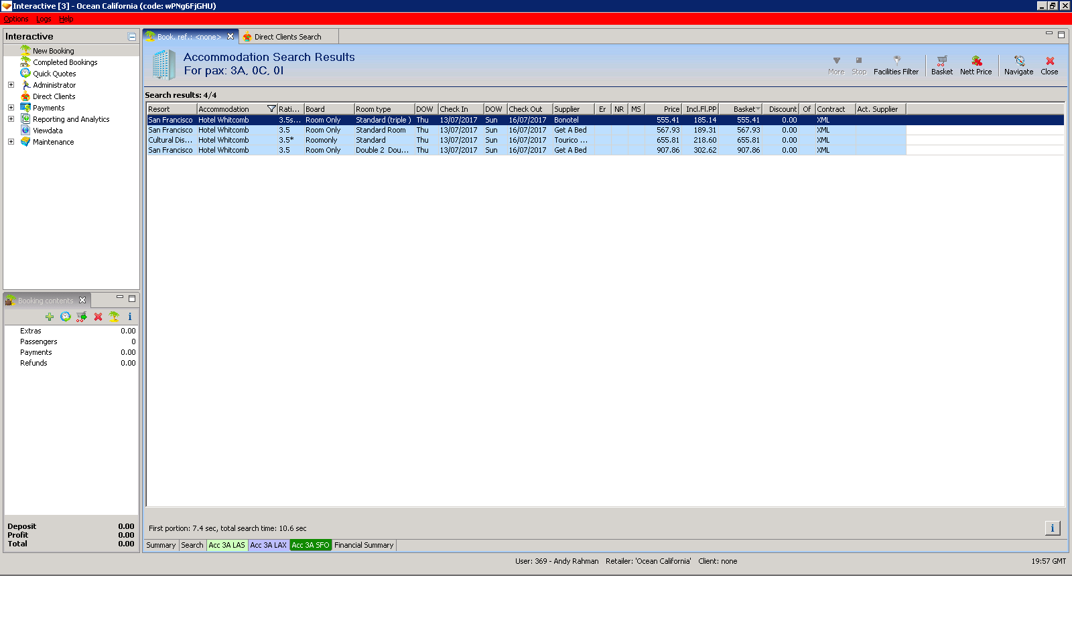The image size is (1072, 620).
Task: Expand the Reporting and Analytics node
Action: pyautogui.click(x=11, y=119)
